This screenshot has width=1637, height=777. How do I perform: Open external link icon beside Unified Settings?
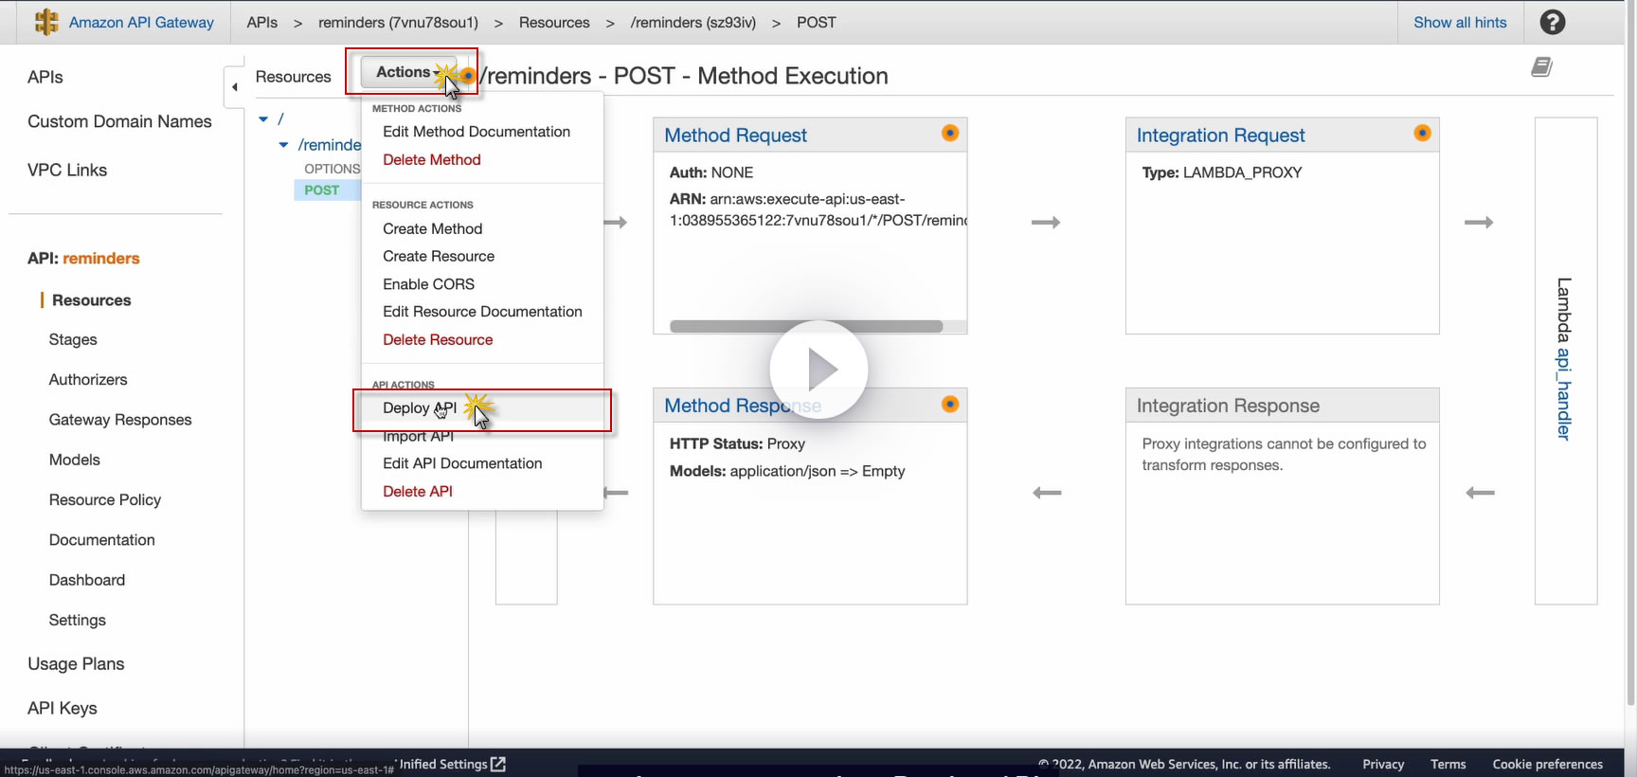498,764
